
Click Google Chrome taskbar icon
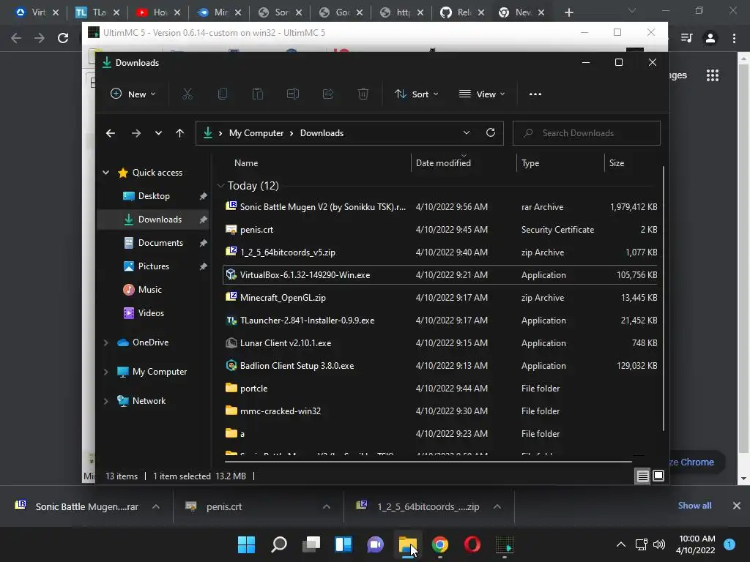(440, 544)
